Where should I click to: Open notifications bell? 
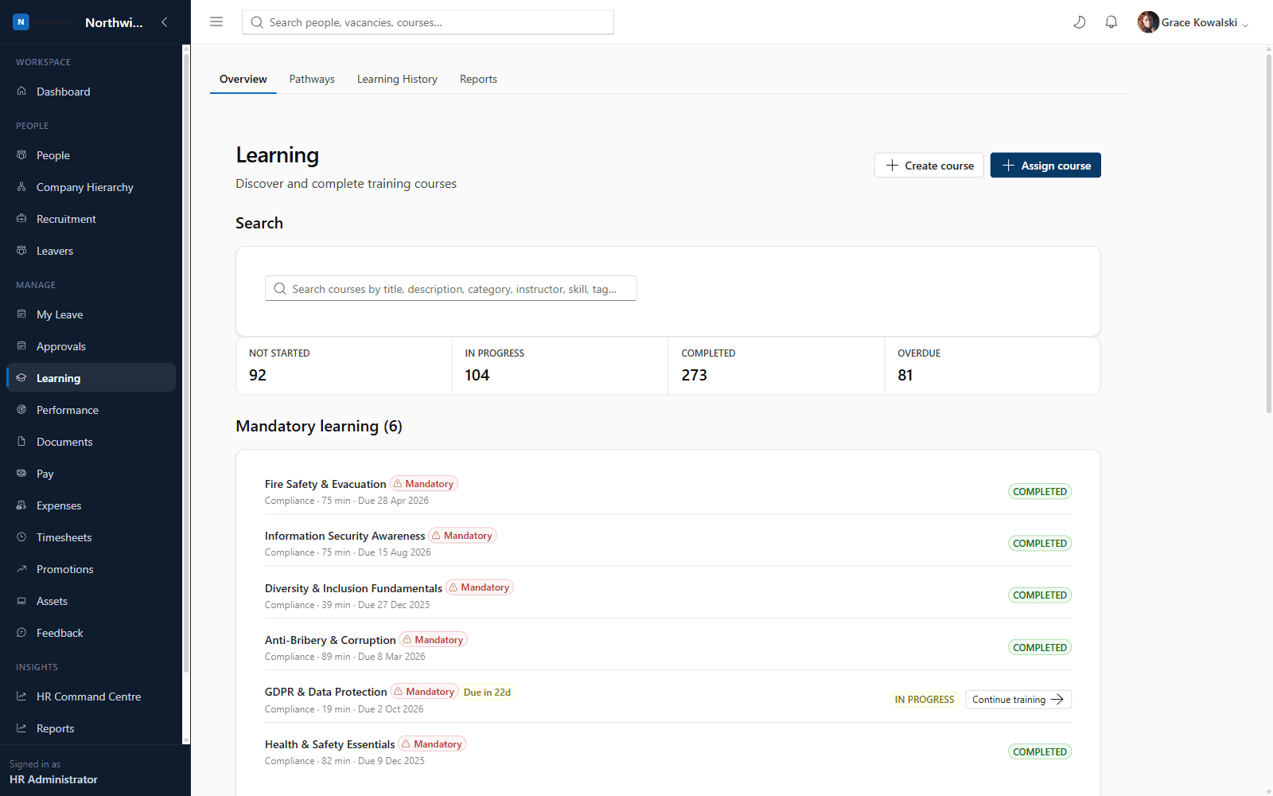1111,22
